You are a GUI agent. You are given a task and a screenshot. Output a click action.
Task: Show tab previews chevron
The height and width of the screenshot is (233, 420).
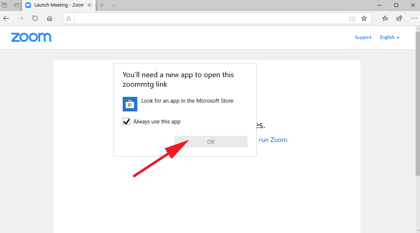click(x=113, y=5)
